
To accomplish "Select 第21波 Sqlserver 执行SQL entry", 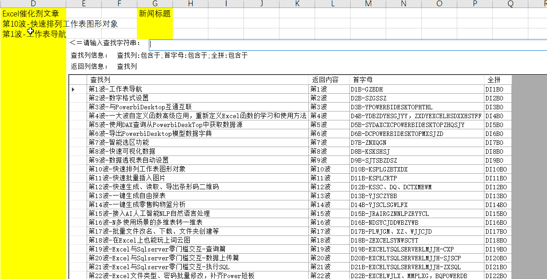I will coord(198,267).
